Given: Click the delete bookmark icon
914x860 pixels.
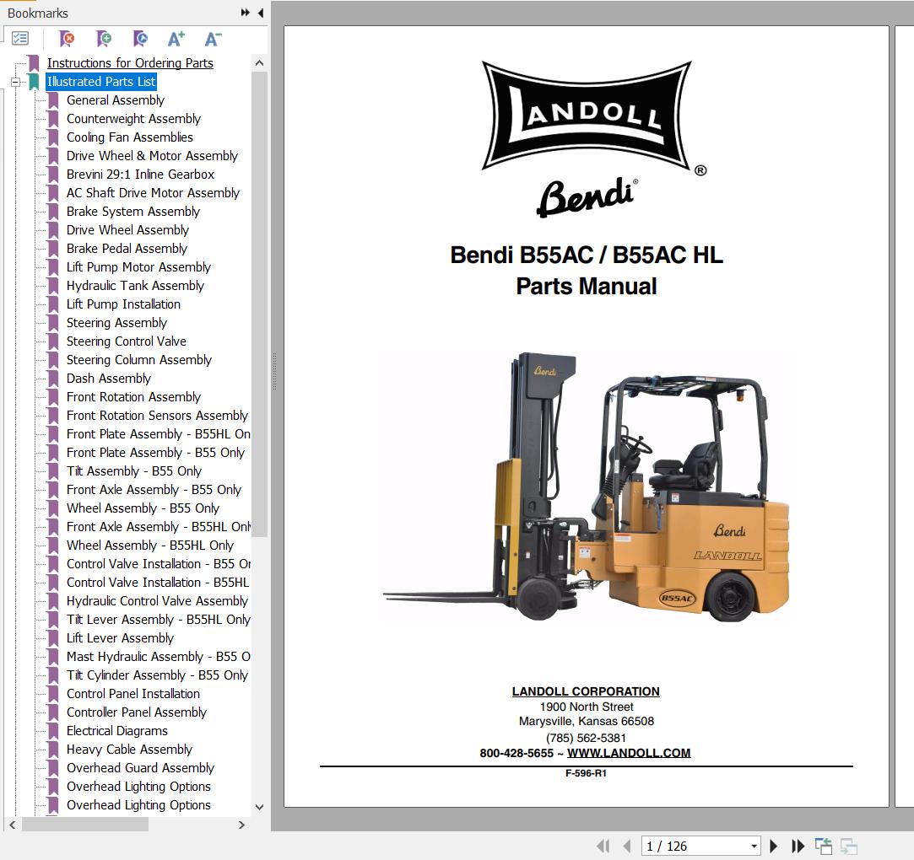Looking at the screenshot, I should (x=66, y=39).
